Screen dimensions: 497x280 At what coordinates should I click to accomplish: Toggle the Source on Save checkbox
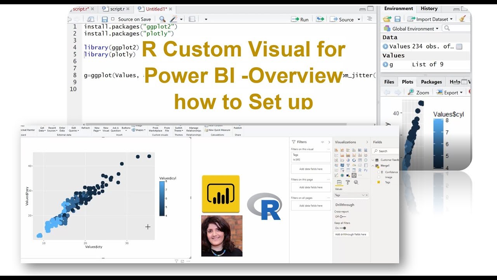[113, 19]
